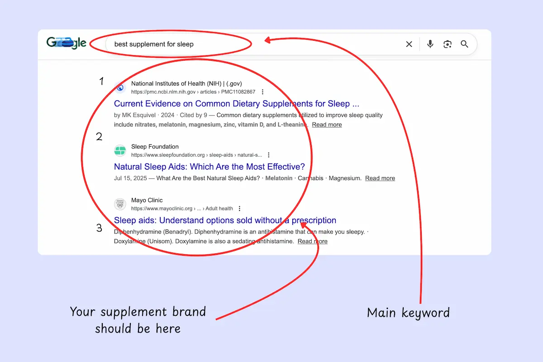
Task: Click the magnifying glass search icon
Action: (x=464, y=44)
